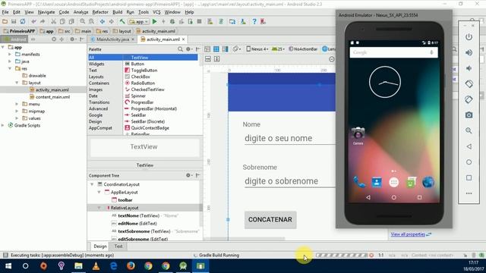486x273 pixels.
Task: Open Phone dialer on emulator dock
Action: pos(359,182)
